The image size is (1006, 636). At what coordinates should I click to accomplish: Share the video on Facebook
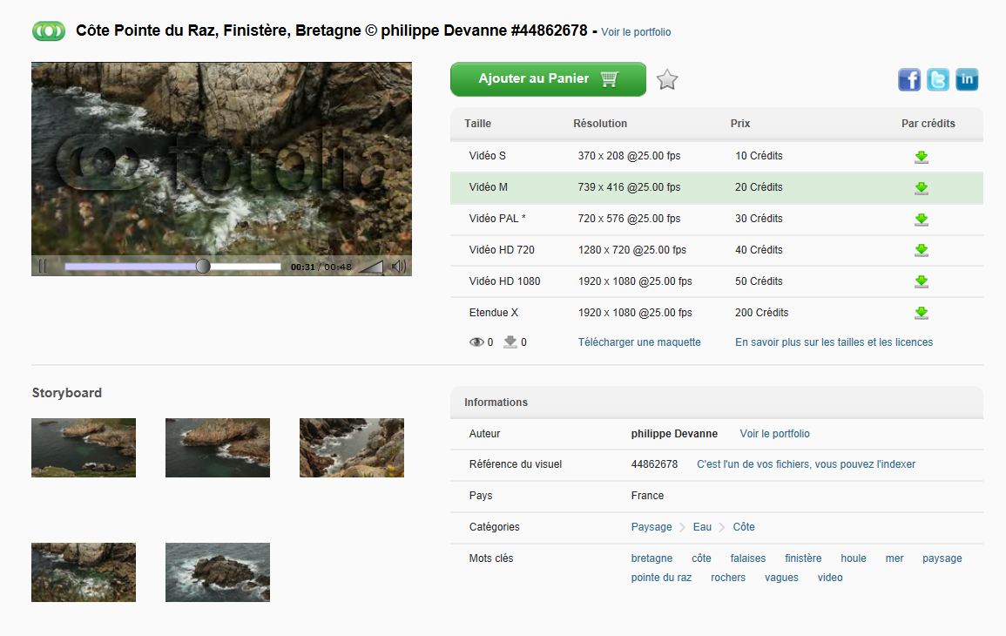[909, 80]
